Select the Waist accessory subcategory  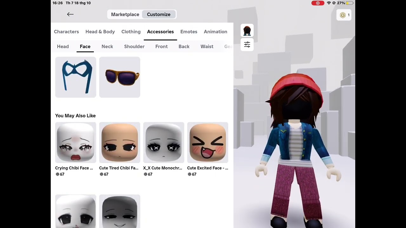pyautogui.click(x=207, y=47)
